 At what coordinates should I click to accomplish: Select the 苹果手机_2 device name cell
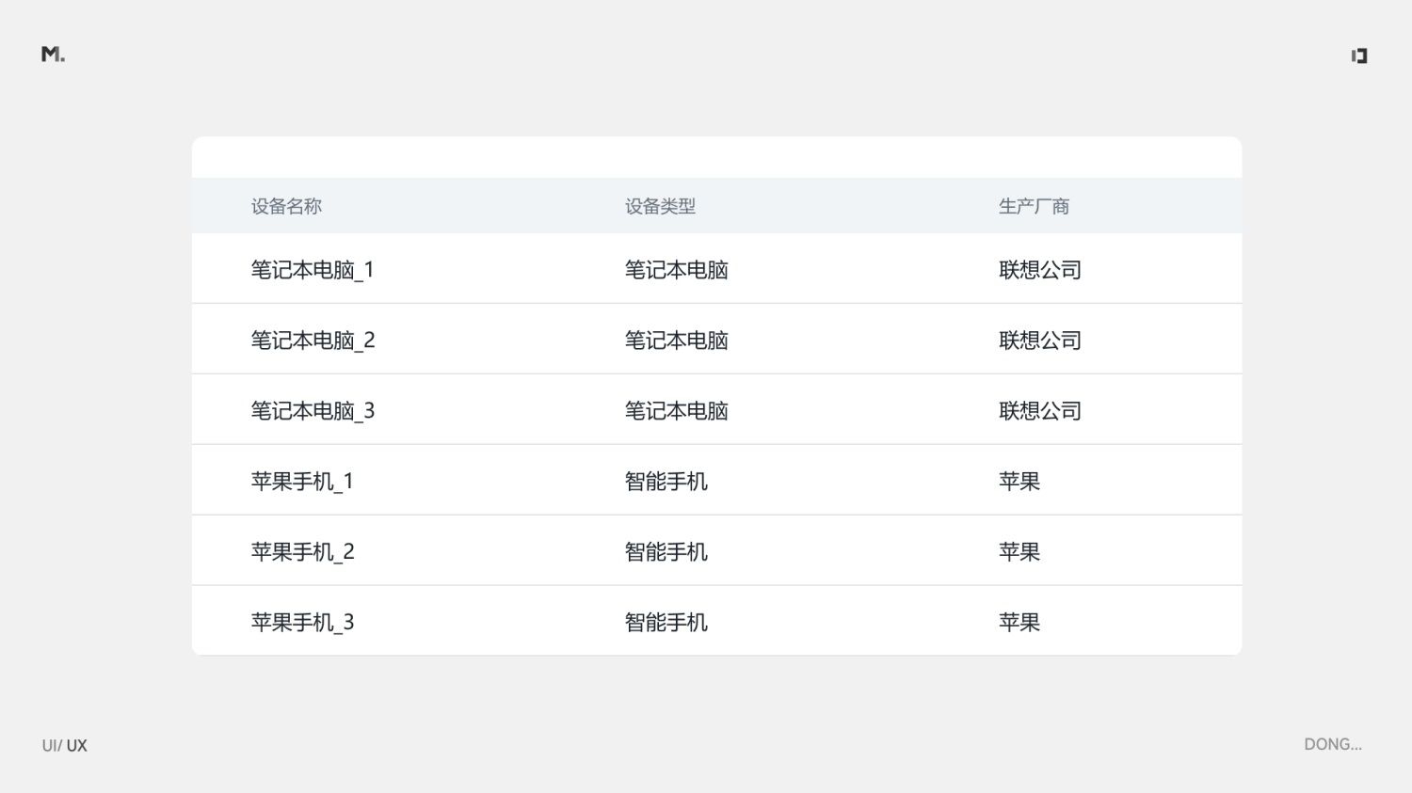click(x=302, y=552)
